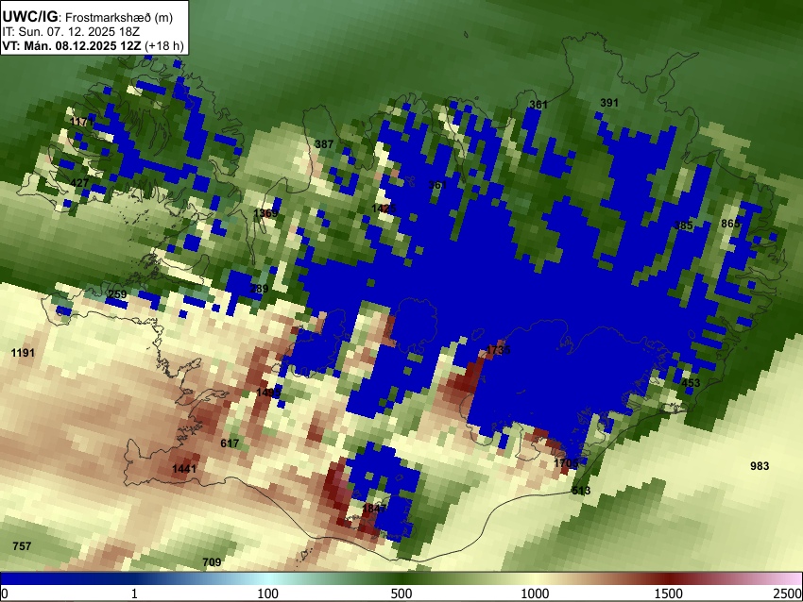Click the 500 tick on the colour scale

click(401, 594)
